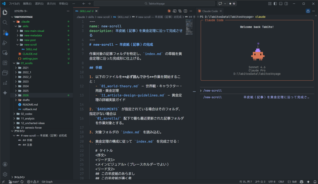
Task: Open rollback.md in the explorer
Action: [x=30, y=109]
